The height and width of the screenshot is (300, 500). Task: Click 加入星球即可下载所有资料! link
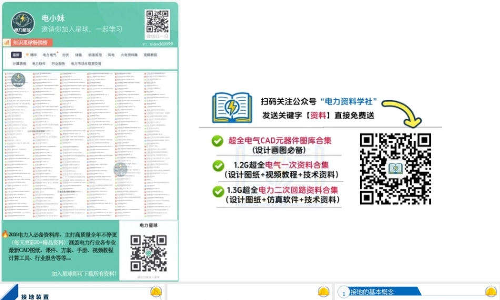[84, 274]
